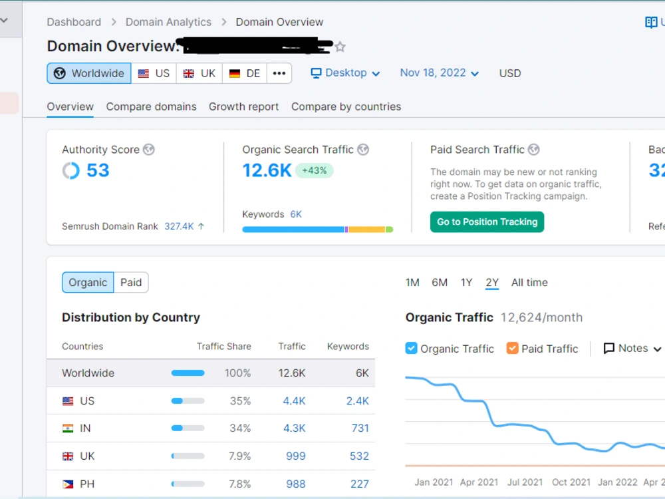Collapse the left sidebar chevron
This screenshot has height=499, width=665.
4,20
